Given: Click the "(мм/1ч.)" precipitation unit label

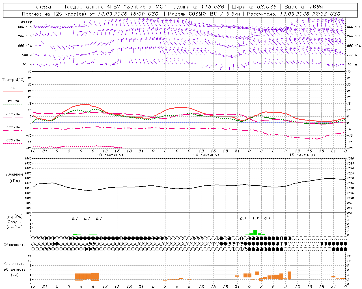Looking at the screenshot, I should point(14,227).
